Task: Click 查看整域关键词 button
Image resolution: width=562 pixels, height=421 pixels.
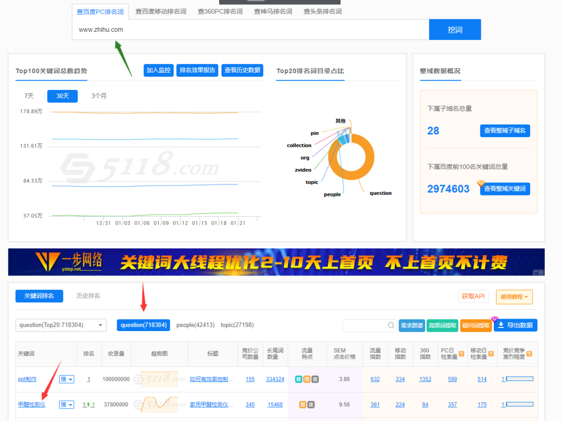Action: 505,189
